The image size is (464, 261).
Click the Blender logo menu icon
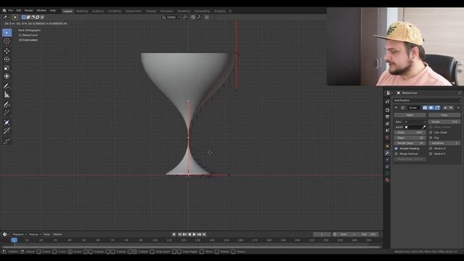(x=4, y=10)
